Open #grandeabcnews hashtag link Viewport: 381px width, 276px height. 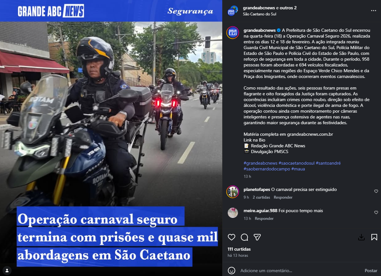(260, 163)
